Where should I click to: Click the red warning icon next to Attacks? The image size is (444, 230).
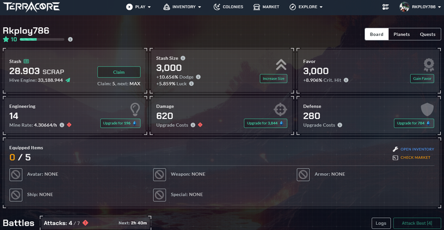(x=85, y=223)
